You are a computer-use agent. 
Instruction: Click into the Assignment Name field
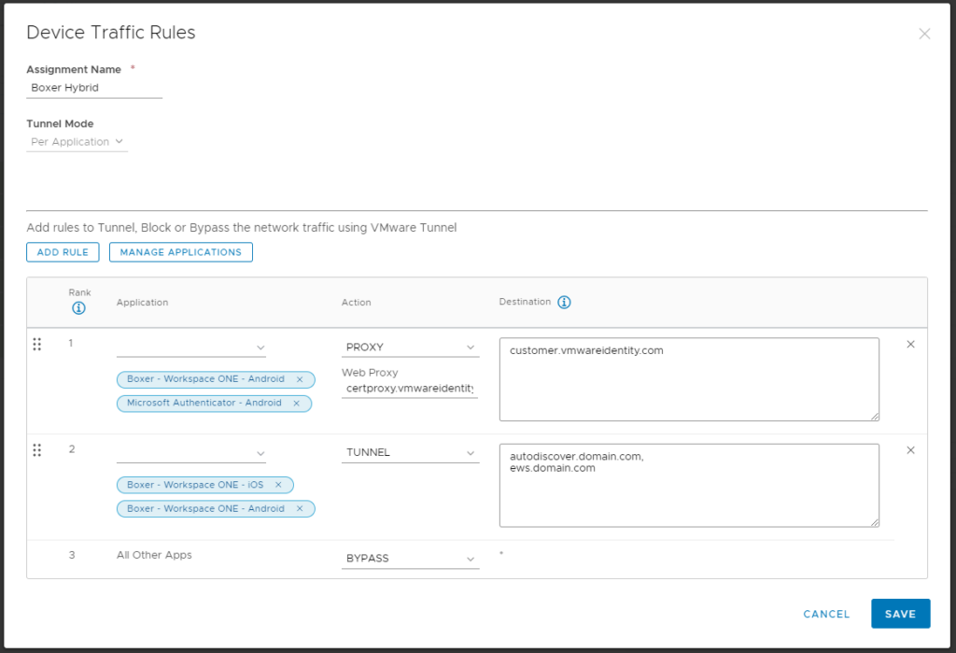94,88
